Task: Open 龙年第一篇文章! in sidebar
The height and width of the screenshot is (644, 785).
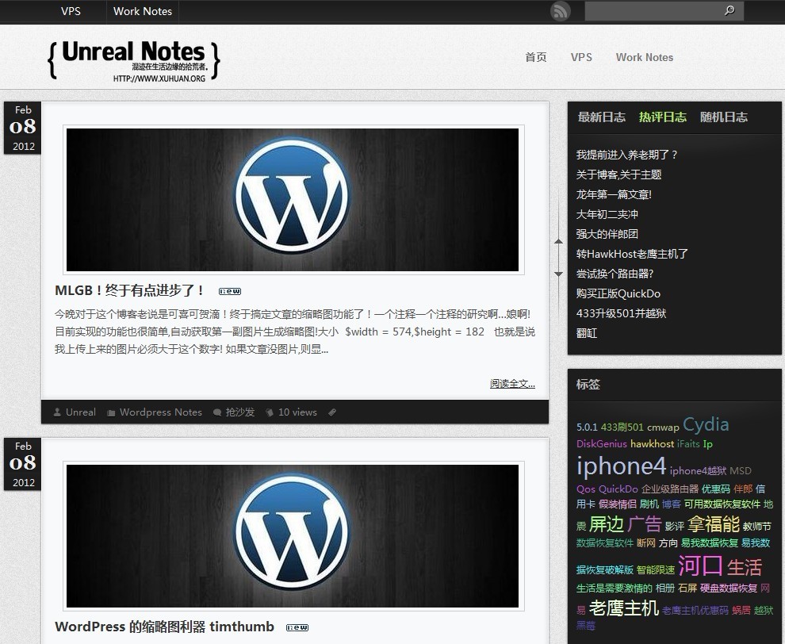Action: pyautogui.click(x=614, y=194)
